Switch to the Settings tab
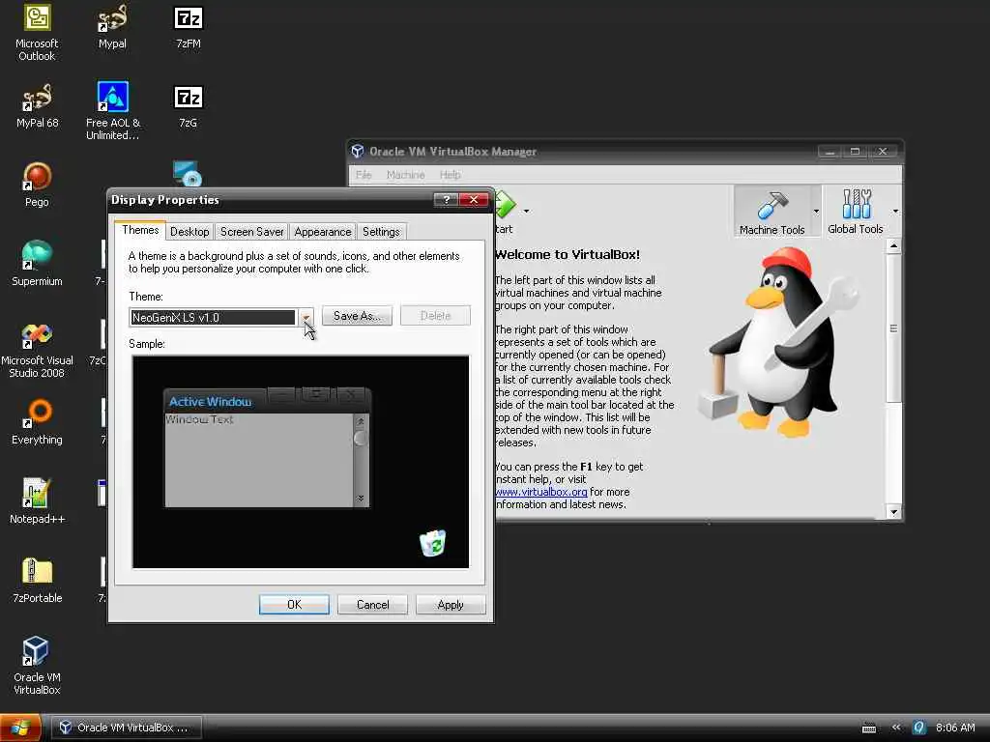 coord(381,232)
